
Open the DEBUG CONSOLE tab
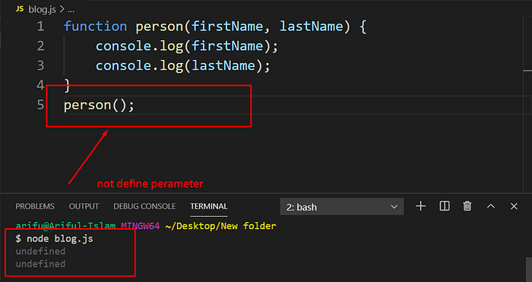[144, 206]
